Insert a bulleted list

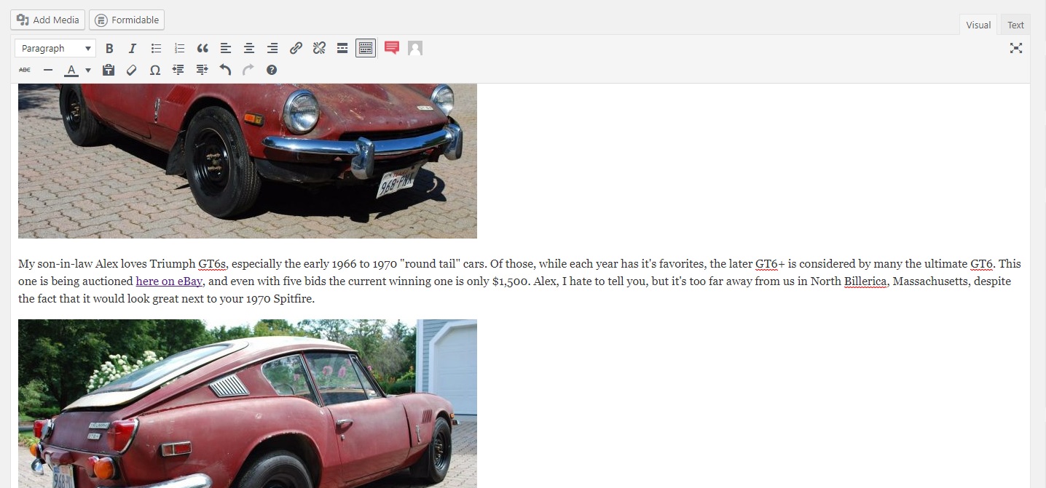[x=156, y=49]
